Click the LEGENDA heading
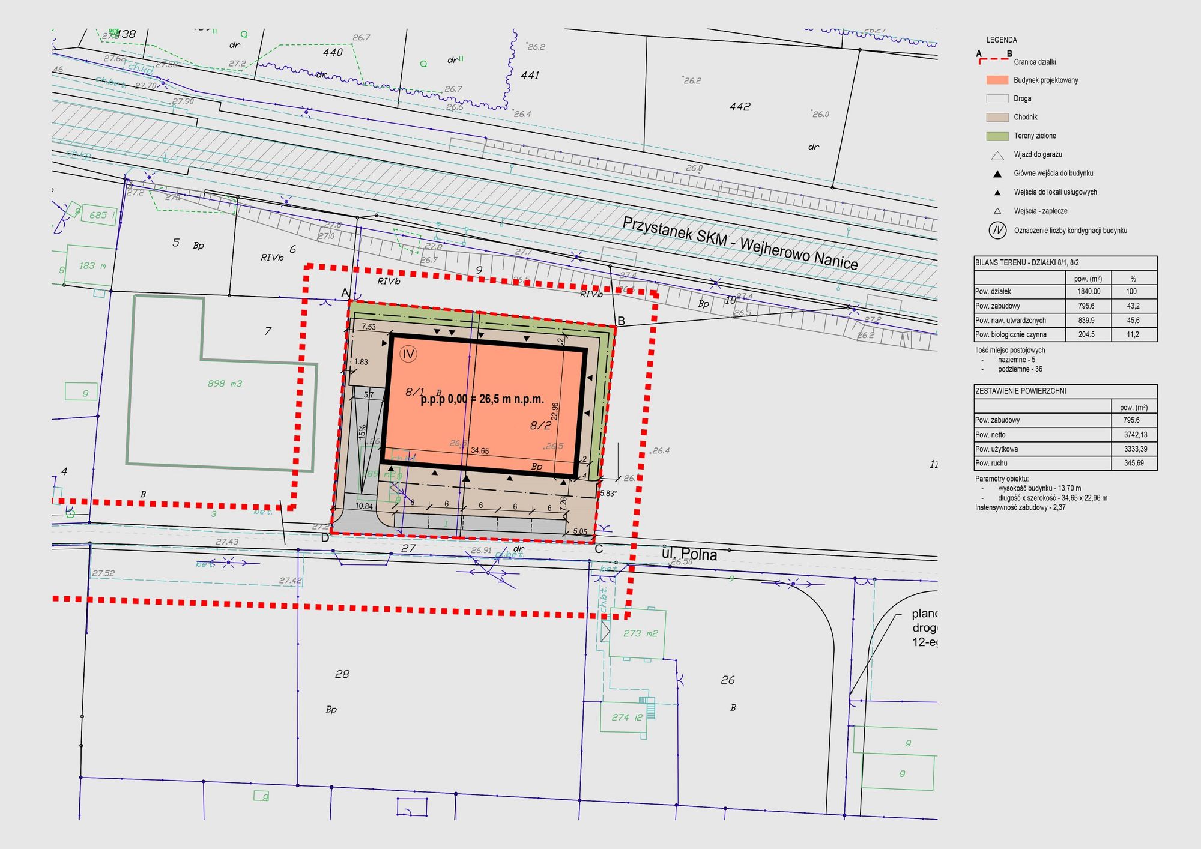This screenshot has height=849, width=1201. (x=1002, y=40)
